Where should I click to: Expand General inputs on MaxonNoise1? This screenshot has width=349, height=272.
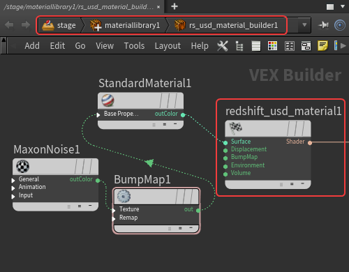(13, 180)
